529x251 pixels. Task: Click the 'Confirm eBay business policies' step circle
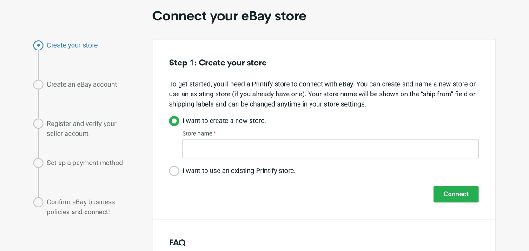(x=39, y=202)
